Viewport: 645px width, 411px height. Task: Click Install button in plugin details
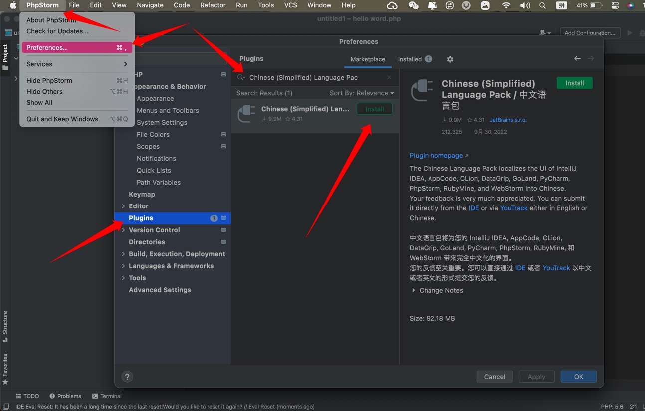(x=575, y=83)
